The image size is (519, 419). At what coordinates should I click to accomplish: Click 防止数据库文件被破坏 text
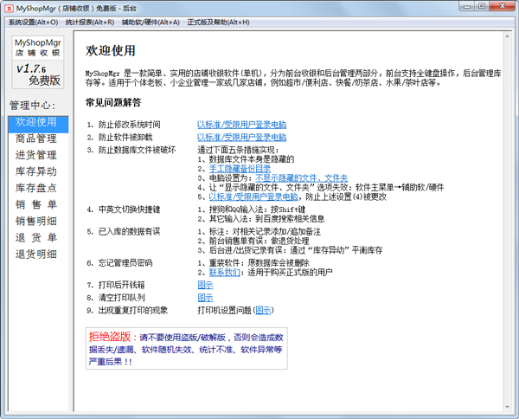pos(137,150)
